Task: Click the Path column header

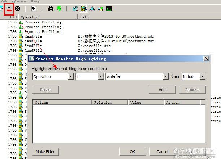Action: pyautogui.click(x=149, y=17)
